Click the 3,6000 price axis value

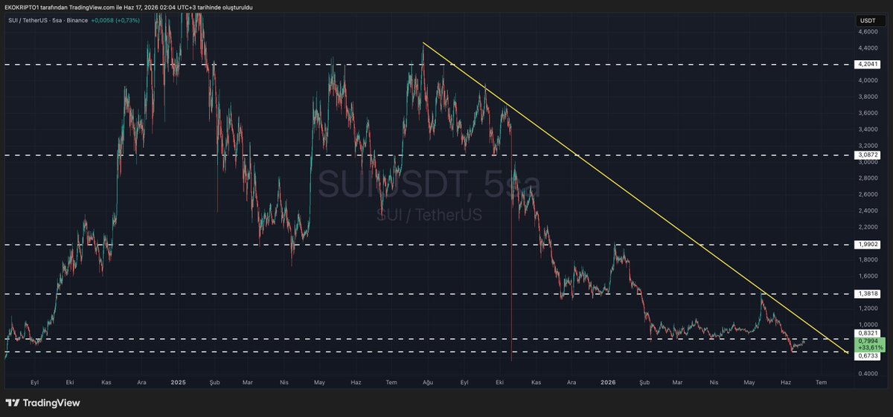868,113
